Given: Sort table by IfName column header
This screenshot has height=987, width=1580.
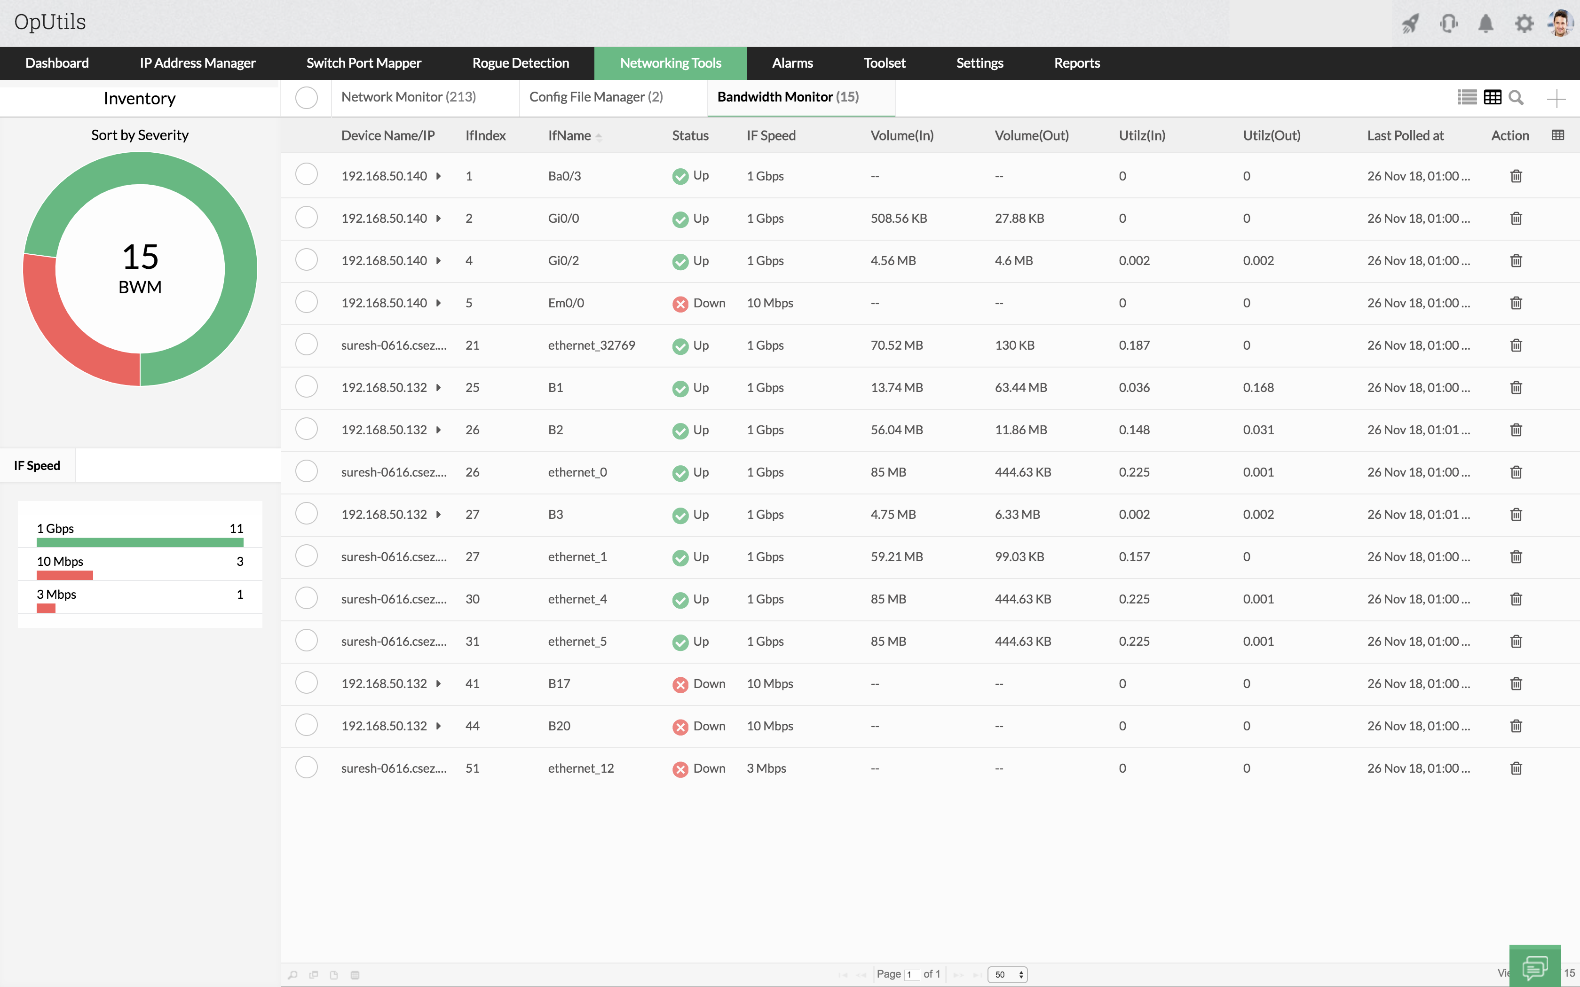Looking at the screenshot, I should [x=569, y=136].
